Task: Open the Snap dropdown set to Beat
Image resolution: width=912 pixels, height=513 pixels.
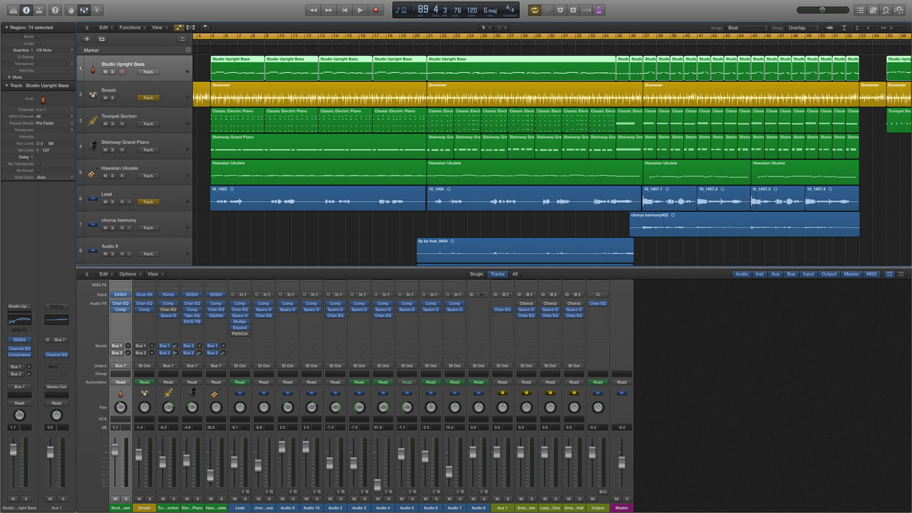Action: coord(747,28)
